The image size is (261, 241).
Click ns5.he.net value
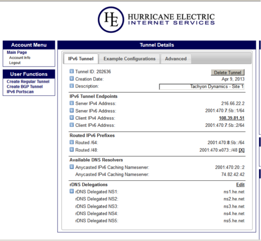234,221
